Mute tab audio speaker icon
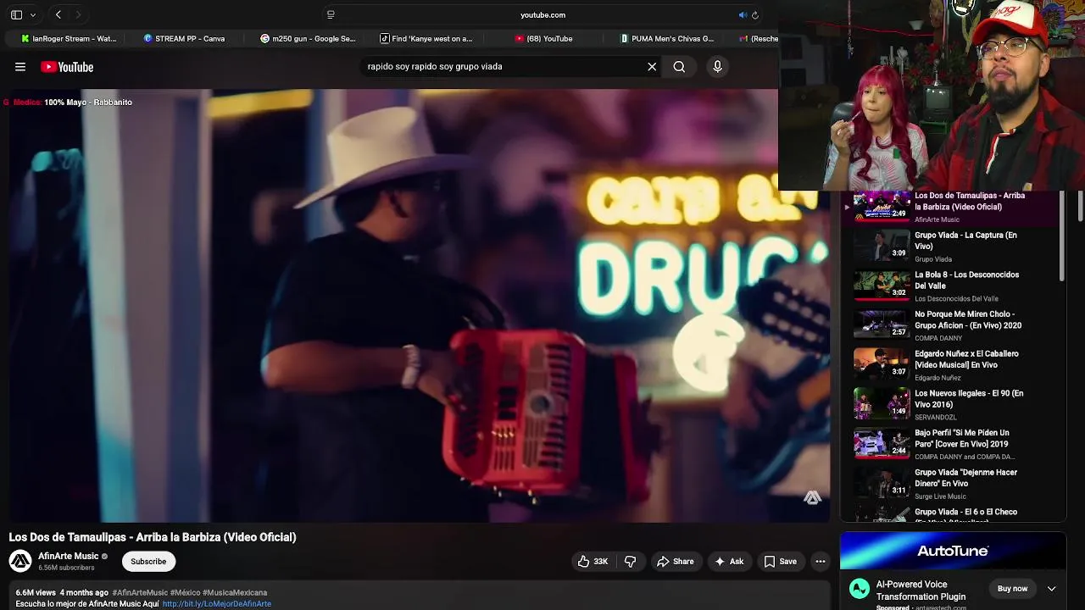Image resolution: width=1085 pixels, height=610 pixels. [743, 14]
